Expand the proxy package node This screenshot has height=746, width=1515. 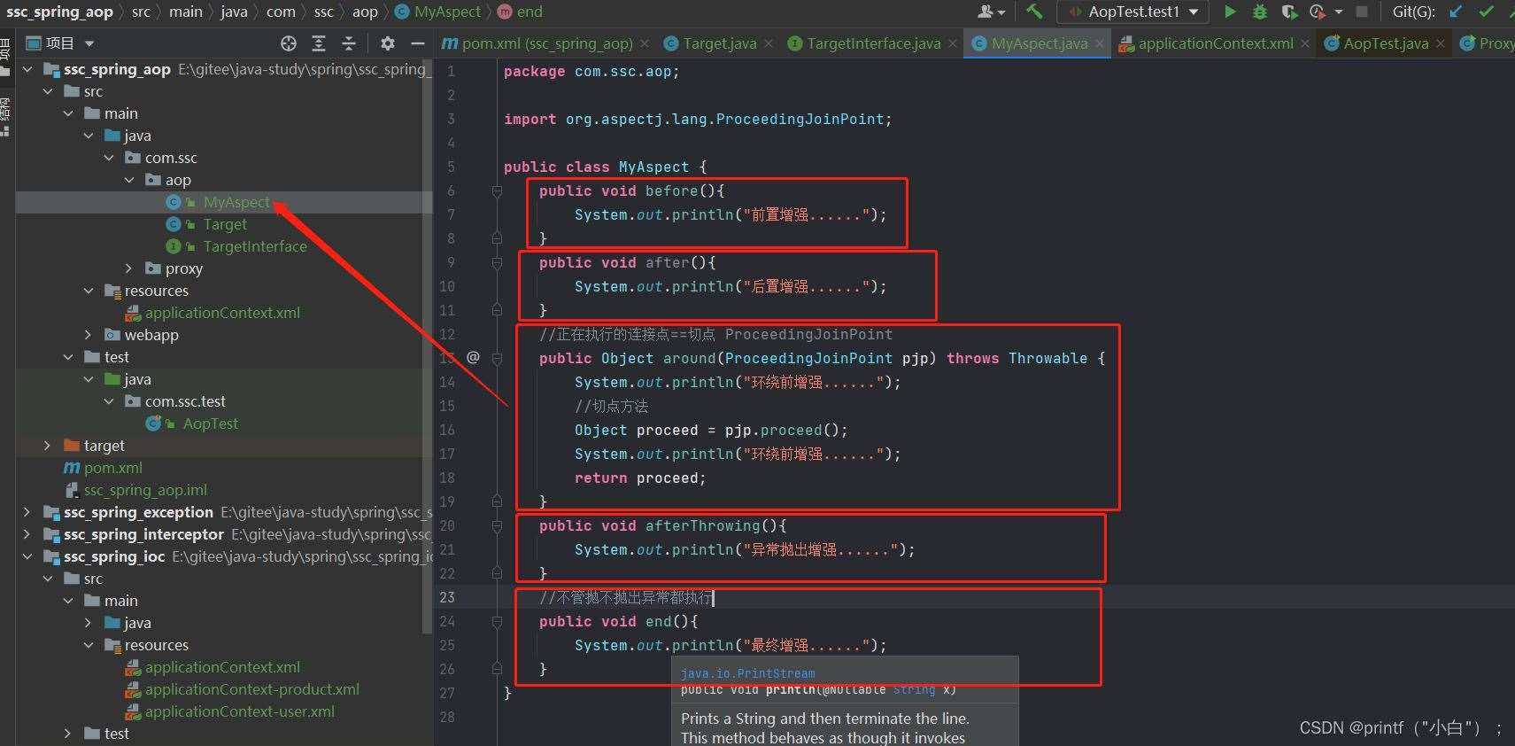[x=129, y=268]
